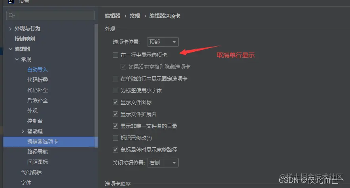
Task: Collapse the 编辑器 tree node
Action: (x=10, y=49)
